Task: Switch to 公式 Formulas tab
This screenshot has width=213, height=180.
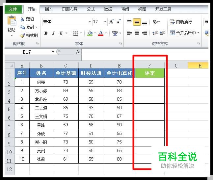Action: [91, 9]
